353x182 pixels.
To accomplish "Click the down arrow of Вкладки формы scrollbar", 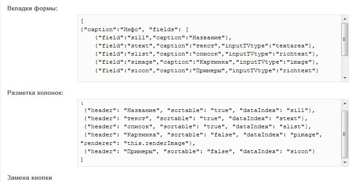I will (x=345, y=78).
